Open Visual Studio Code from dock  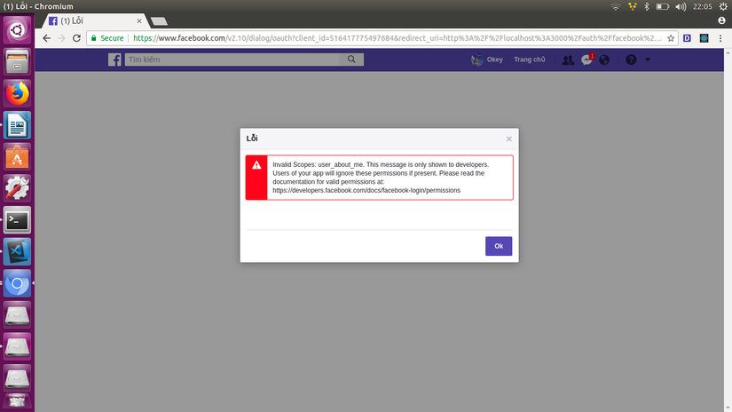coord(17,252)
